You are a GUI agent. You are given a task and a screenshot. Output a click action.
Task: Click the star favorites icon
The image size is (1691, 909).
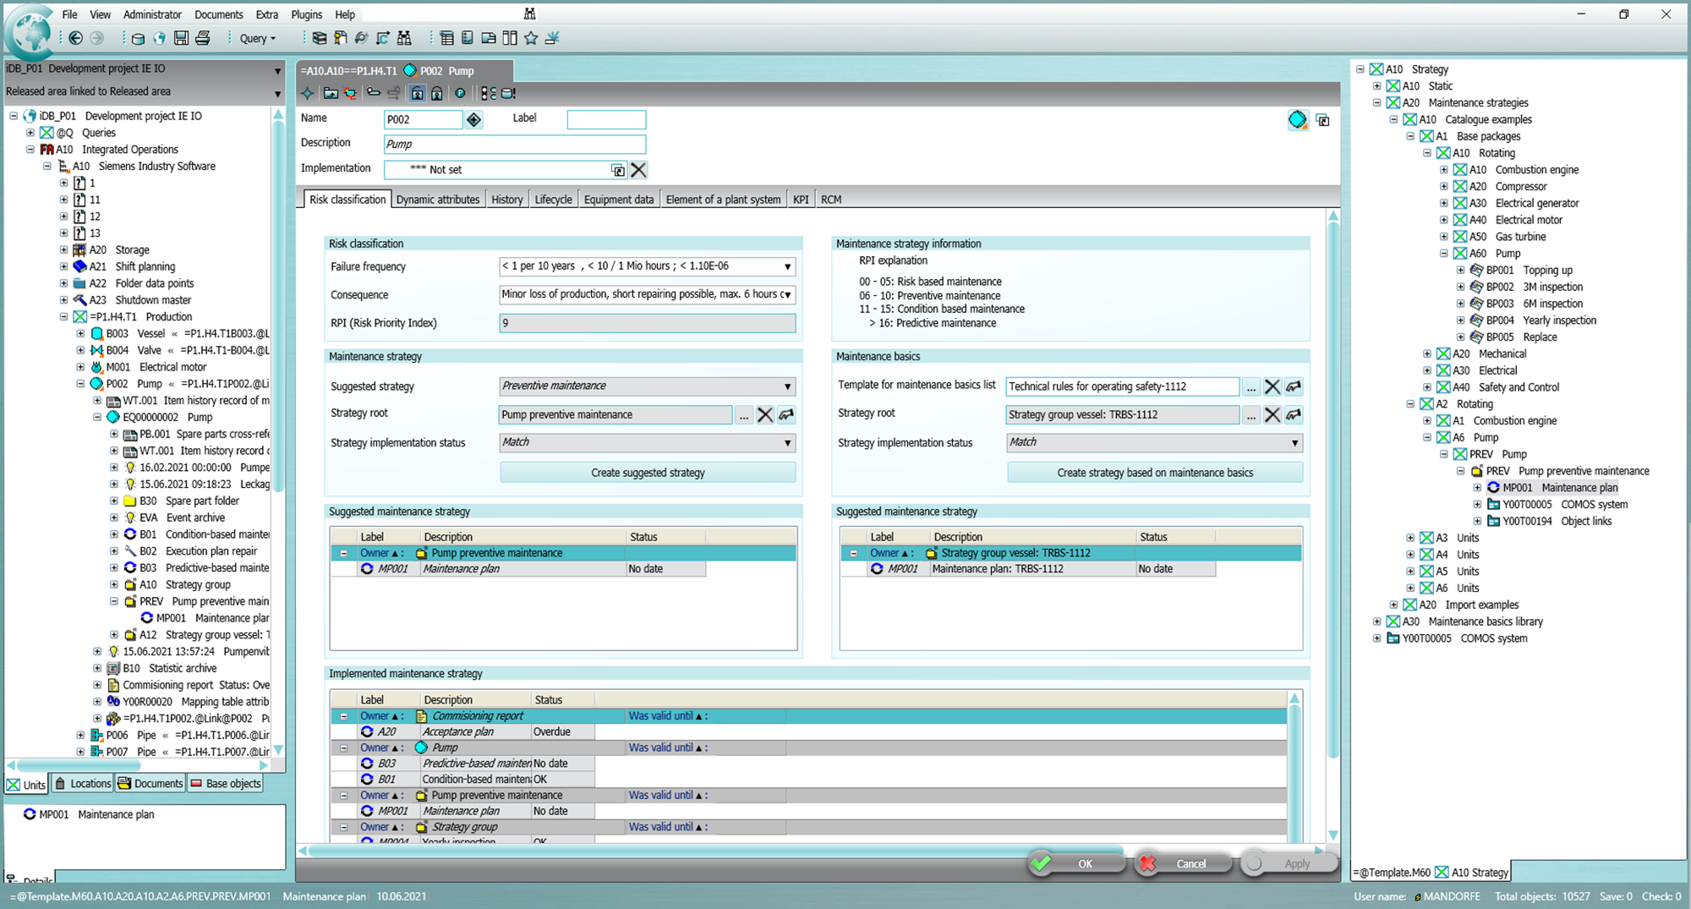click(531, 38)
